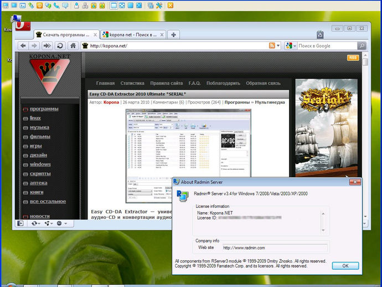Click license information scroll down arrow

click(323, 230)
